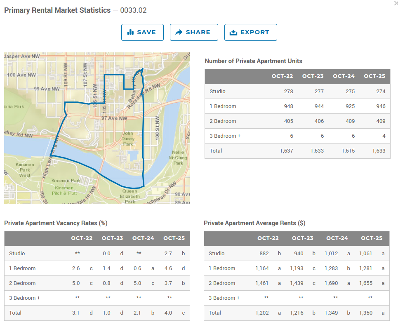Select OCT-25 header in Apartment Units table
This screenshot has width=398, height=327.
click(374, 76)
